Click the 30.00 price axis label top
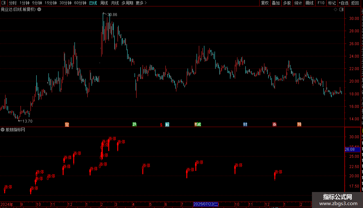The image size is (363, 208). 354,19
